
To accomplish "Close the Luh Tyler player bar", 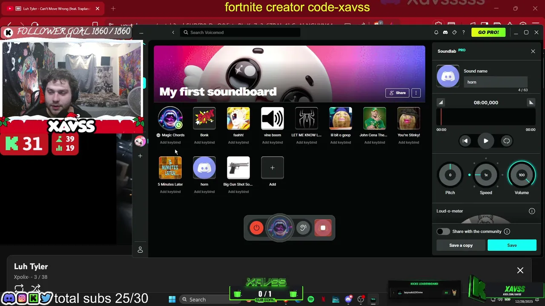I will (520, 270).
